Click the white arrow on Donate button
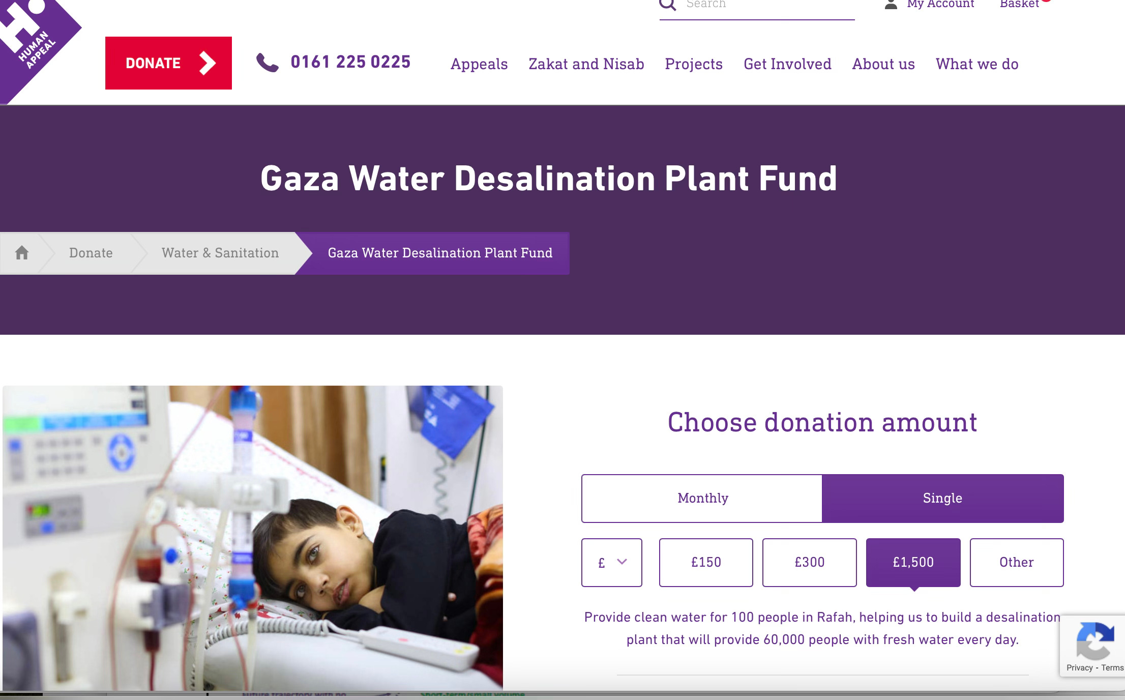Screen dimensions: 1125x700 [207, 63]
